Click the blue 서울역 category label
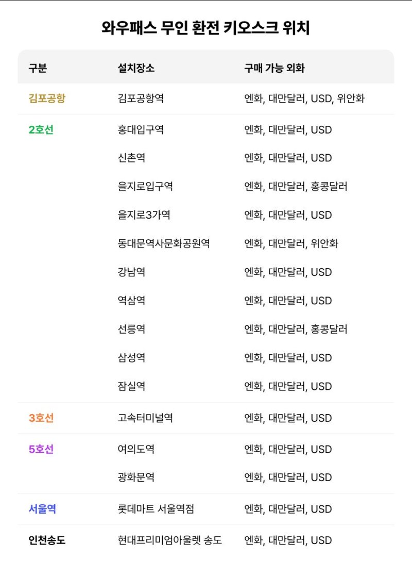The image size is (412, 577). (42, 509)
